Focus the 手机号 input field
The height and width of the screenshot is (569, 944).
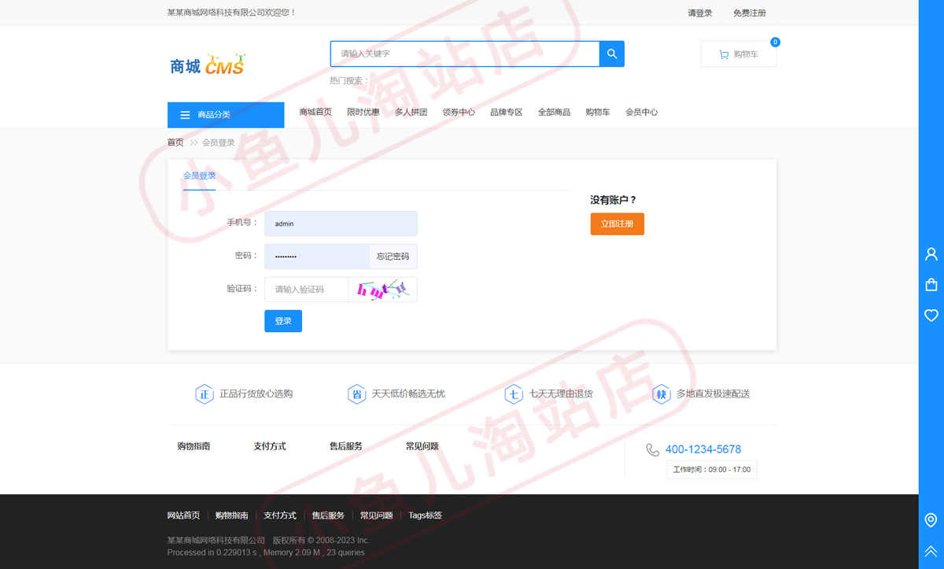[x=341, y=224]
